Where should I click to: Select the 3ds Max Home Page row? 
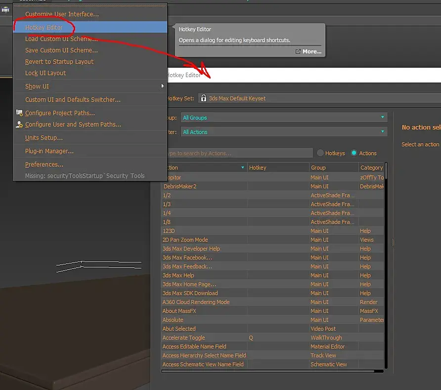[x=272, y=284]
